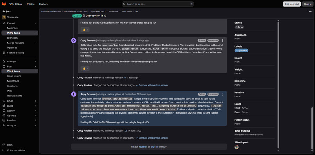Click the Sign in button
315x155 pixels.
click(x=308, y=4)
